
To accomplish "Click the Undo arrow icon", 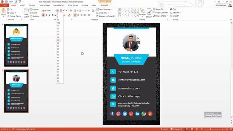I will [x=11, y=1].
